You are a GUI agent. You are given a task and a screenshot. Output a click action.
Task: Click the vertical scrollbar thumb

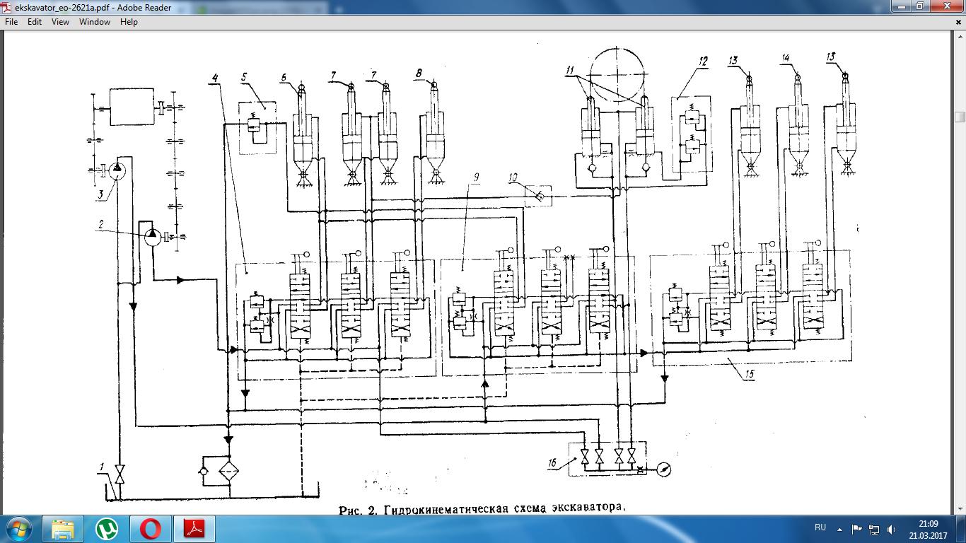(x=960, y=117)
